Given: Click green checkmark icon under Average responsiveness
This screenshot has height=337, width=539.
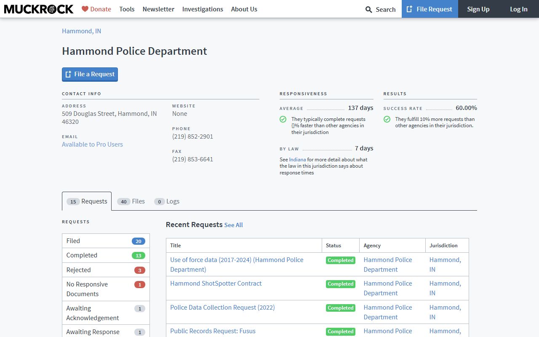Looking at the screenshot, I should click(283, 119).
